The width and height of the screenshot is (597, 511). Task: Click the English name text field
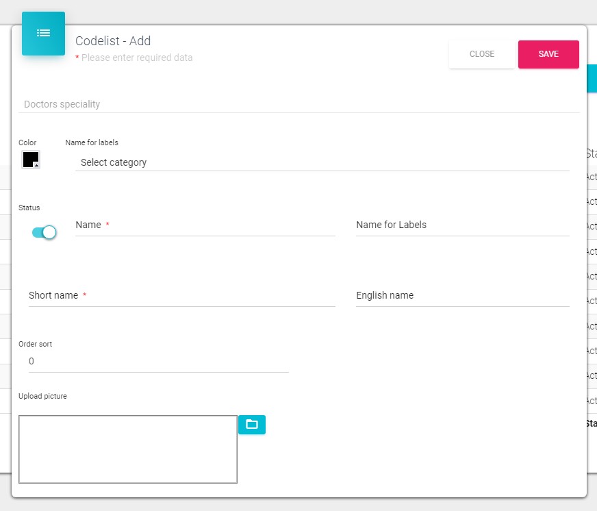462,296
